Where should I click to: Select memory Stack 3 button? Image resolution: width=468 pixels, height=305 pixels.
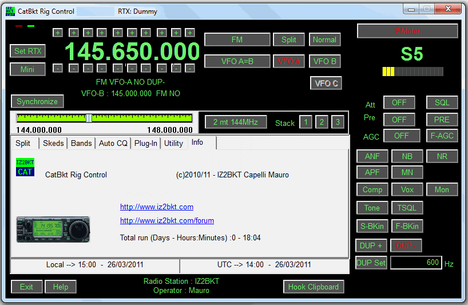338,122
